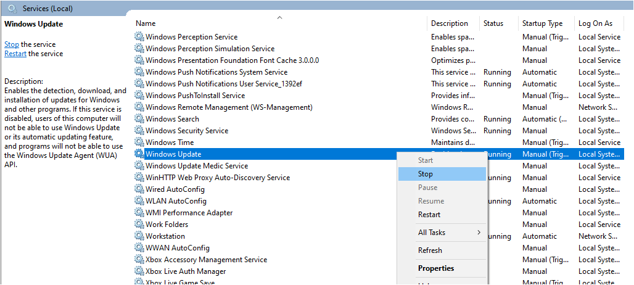
Task: Select the WLAN AutoConfig service name
Action: pyautogui.click(x=176, y=201)
